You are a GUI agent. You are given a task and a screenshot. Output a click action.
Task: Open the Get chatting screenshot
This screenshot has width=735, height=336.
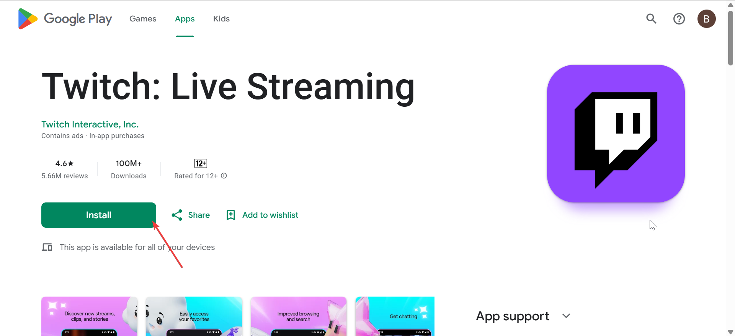coord(395,316)
